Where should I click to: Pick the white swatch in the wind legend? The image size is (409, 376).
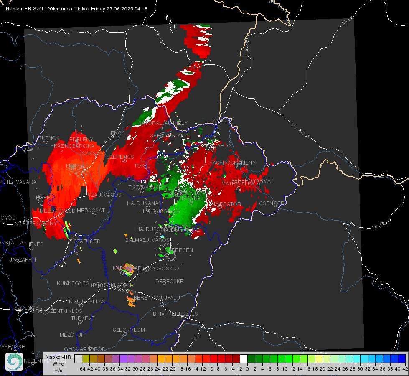point(244,359)
